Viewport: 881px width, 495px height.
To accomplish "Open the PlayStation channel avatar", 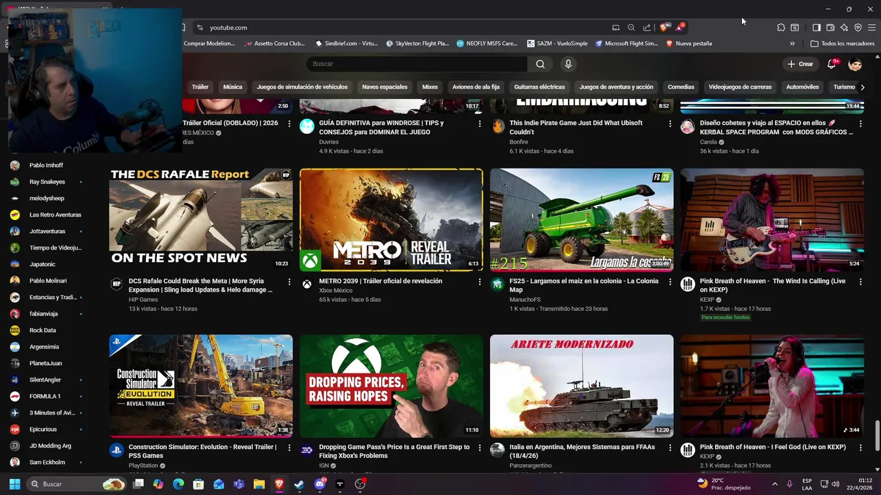I will pyautogui.click(x=116, y=450).
